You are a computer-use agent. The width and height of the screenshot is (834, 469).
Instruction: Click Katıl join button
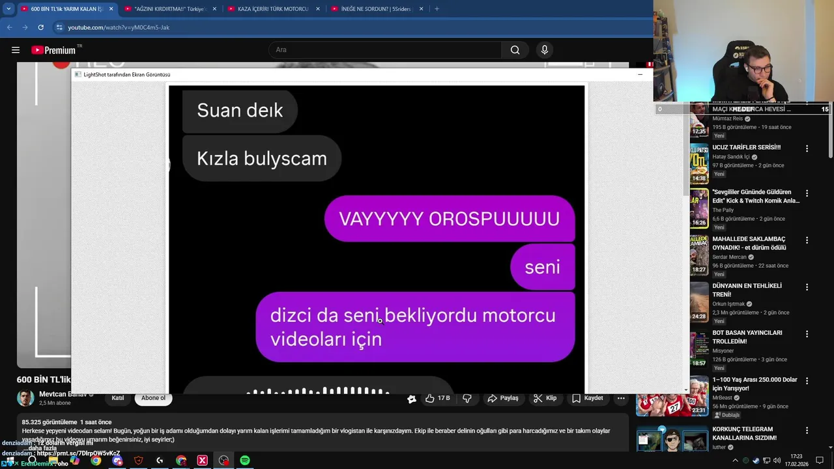coord(118,398)
